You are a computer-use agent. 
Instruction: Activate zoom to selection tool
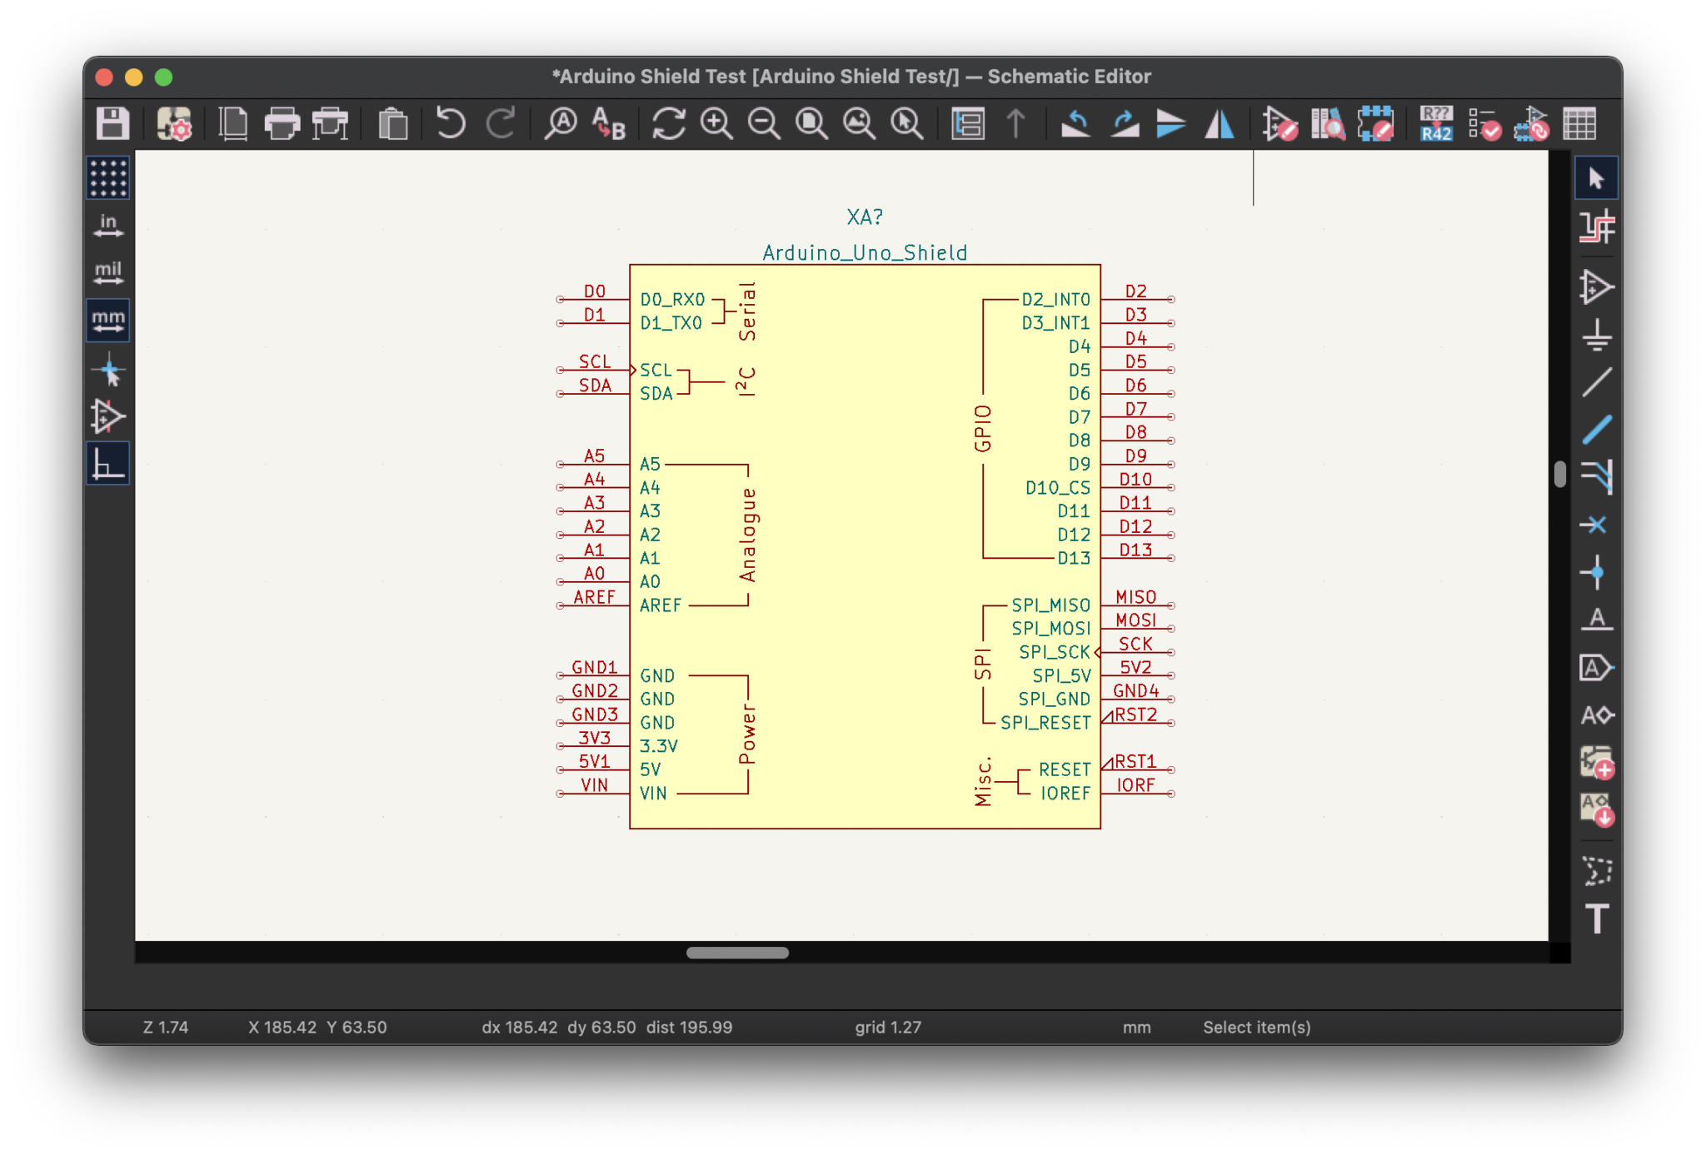pyautogui.click(x=906, y=124)
